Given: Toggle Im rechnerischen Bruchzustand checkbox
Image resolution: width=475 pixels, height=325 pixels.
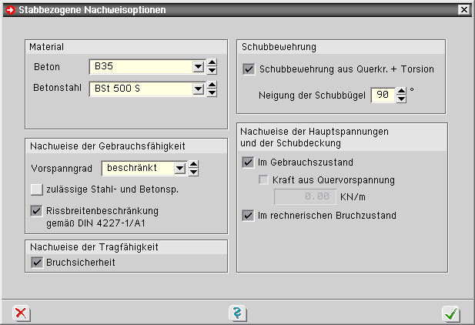Looking at the screenshot, I should point(249,216).
